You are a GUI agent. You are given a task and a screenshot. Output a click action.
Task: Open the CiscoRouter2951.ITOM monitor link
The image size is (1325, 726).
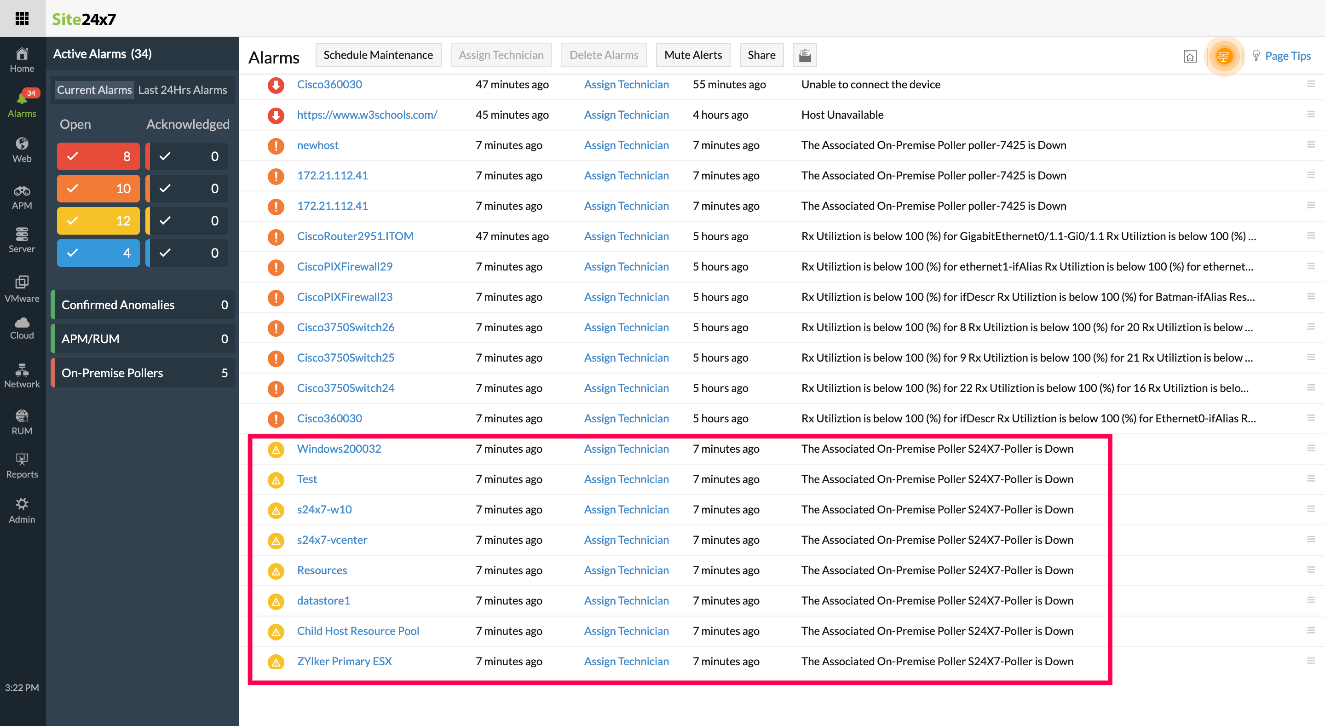point(355,236)
